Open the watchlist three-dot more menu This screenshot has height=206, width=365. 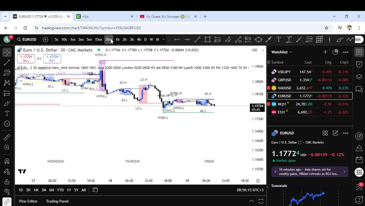point(346,52)
